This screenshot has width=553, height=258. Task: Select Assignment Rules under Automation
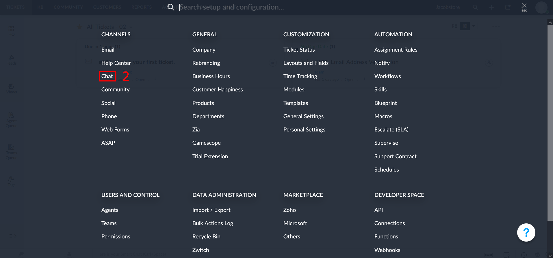click(x=396, y=50)
